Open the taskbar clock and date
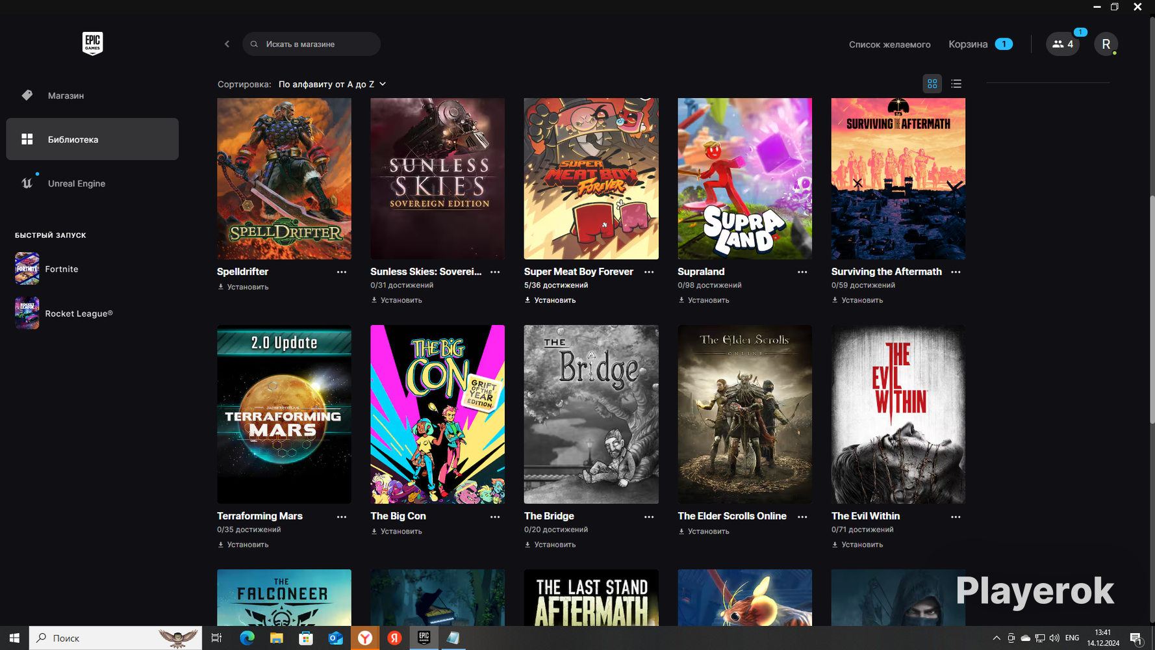Viewport: 1155px width, 650px height. [x=1103, y=638]
